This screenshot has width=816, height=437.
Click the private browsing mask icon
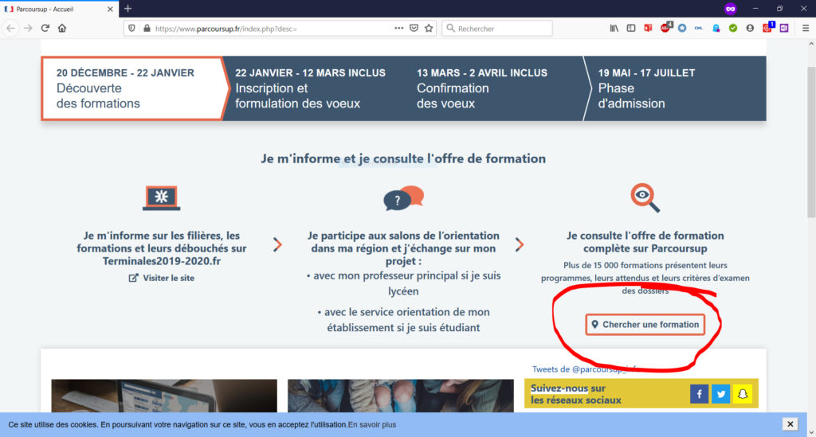730,9
